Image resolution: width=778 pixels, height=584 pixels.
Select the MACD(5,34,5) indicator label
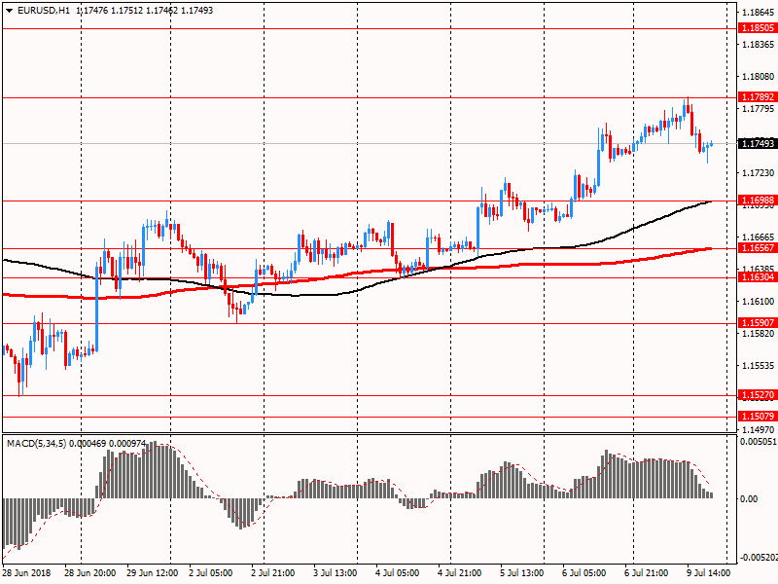[x=36, y=444]
